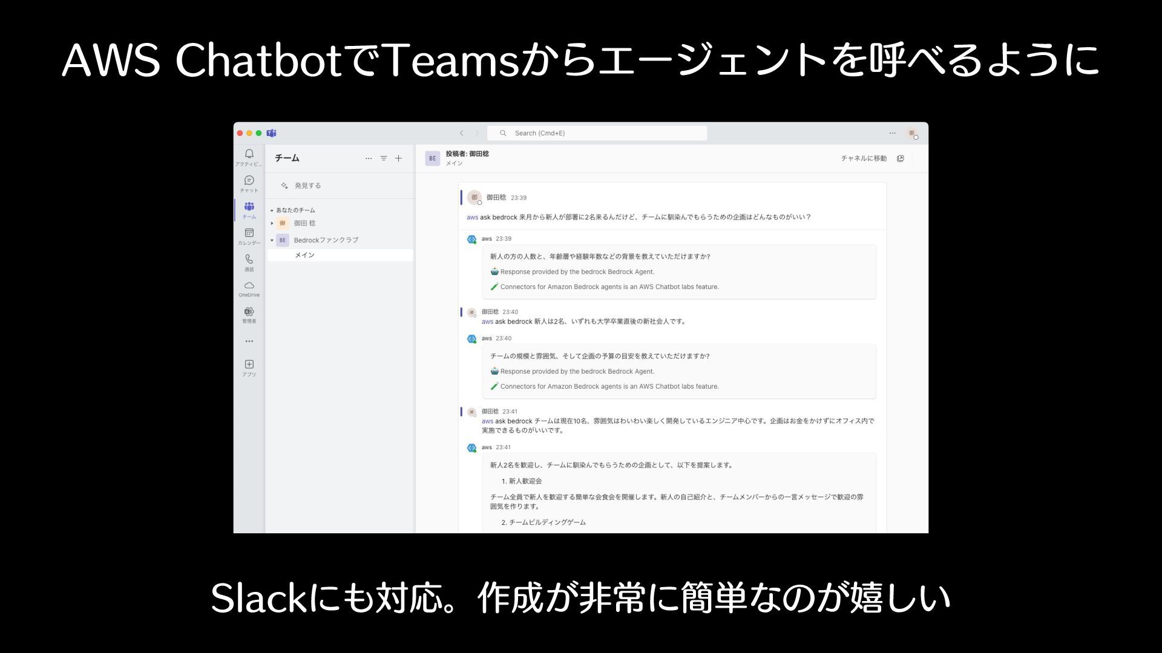The image size is (1162, 653).
Task: Click the Search (Cmd+E) field
Action: point(596,133)
